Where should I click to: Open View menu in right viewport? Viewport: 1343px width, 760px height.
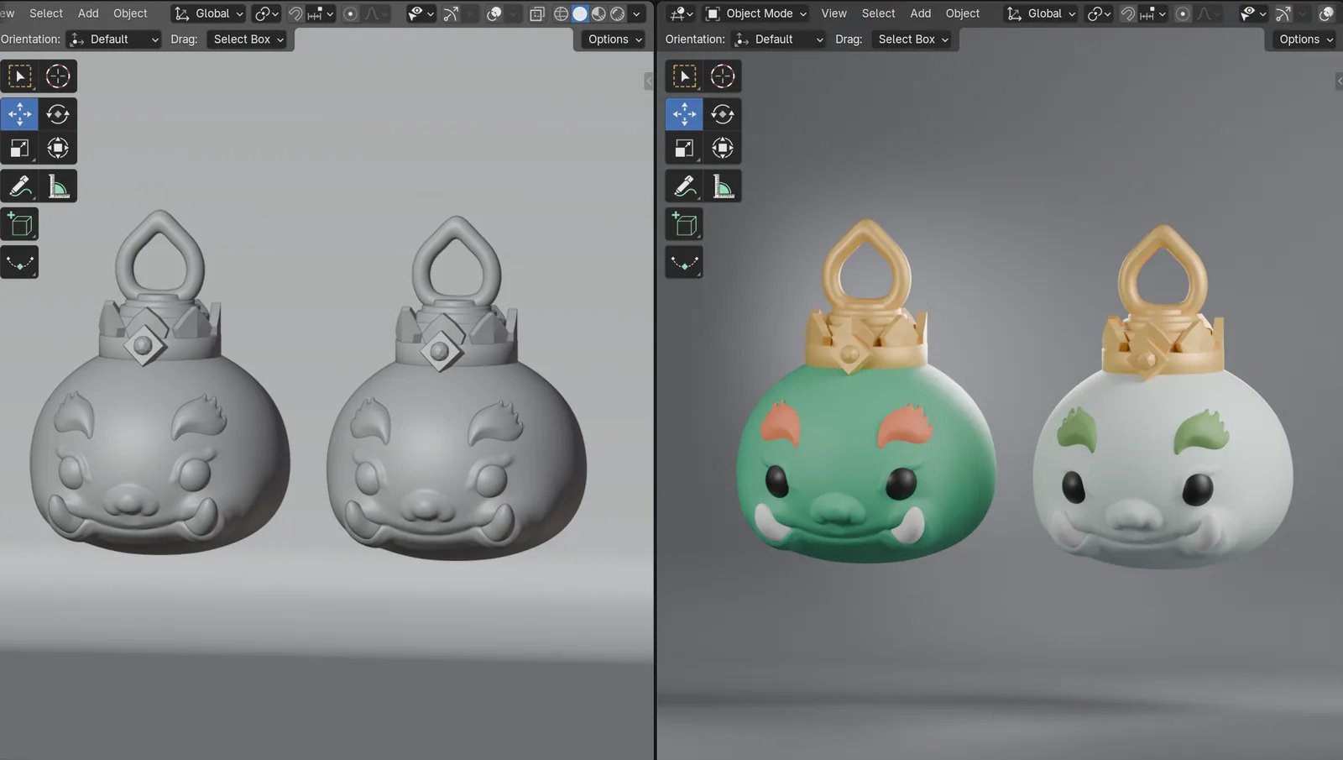pyautogui.click(x=833, y=13)
